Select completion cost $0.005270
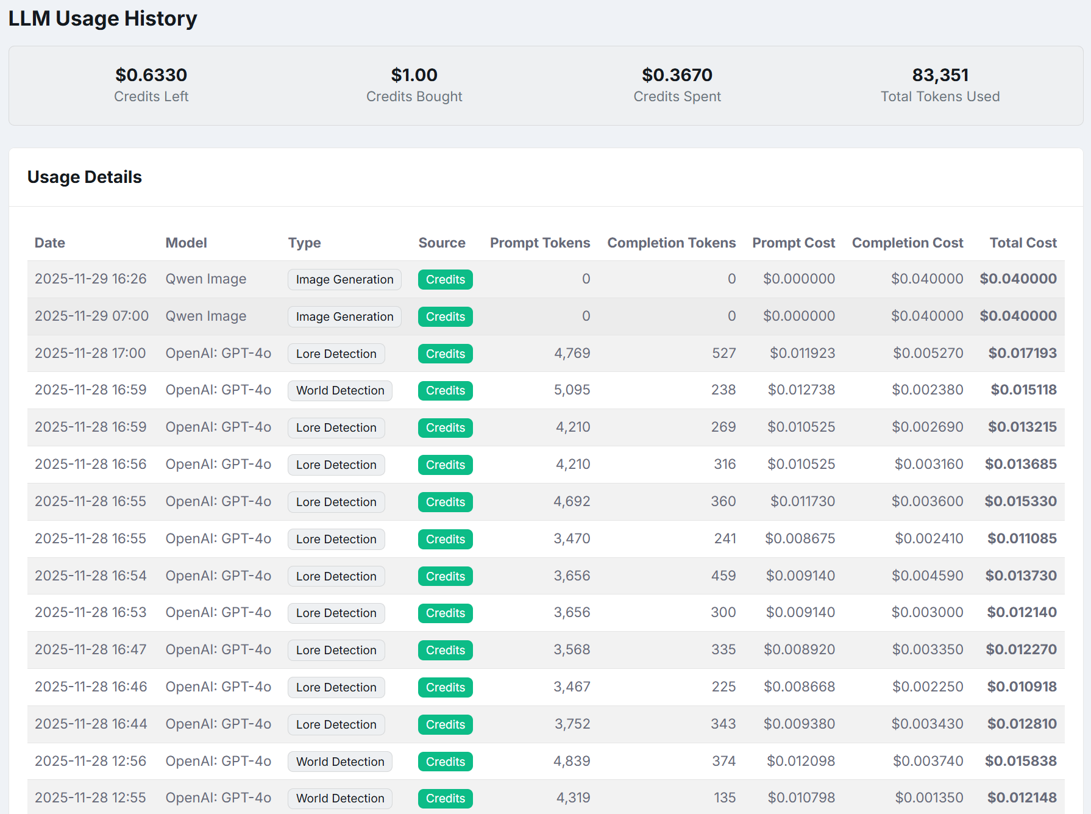The width and height of the screenshot is (1091, 814). (x=928, y=353)
